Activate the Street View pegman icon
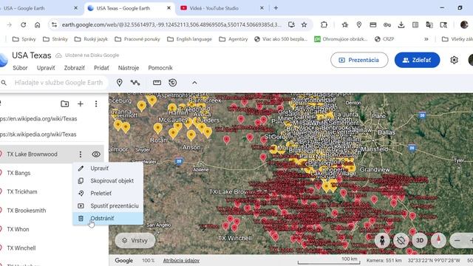 (x=382, y=241)
